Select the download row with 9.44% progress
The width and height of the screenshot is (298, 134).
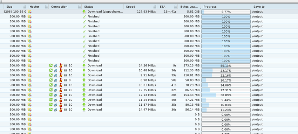149,100
